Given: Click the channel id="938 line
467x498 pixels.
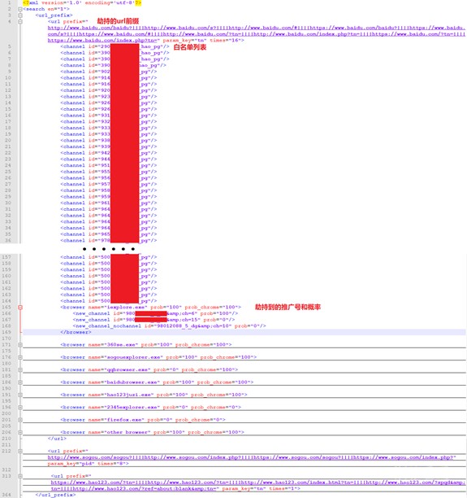Looking at the screenshot, I should click(109, 141).
